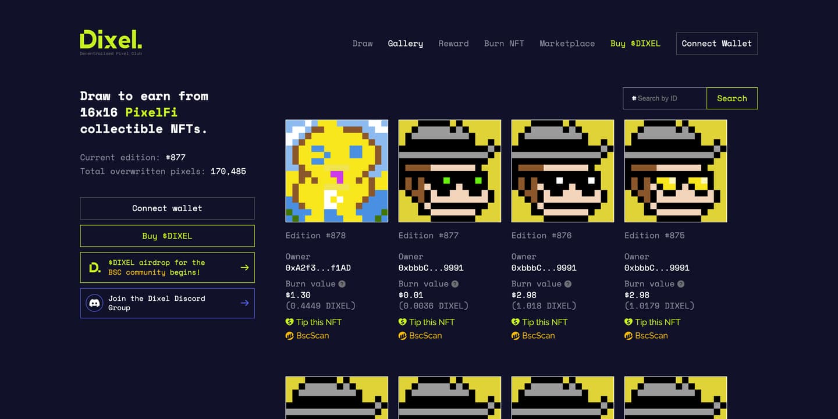Click the Dixel logo in the header
The image size is (838, 419).
[111, 42]
